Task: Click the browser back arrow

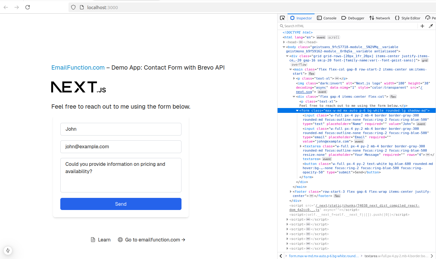Action: pyautogui.click(x=6, y=7)
